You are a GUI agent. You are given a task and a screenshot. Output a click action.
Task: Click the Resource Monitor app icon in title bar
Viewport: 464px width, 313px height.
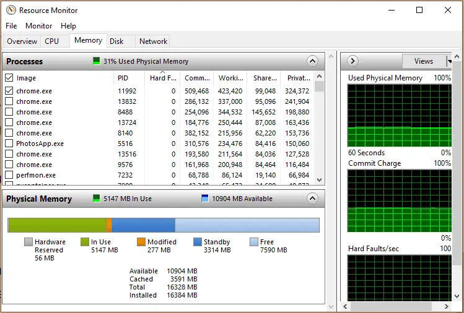click(x=11, y=11)
